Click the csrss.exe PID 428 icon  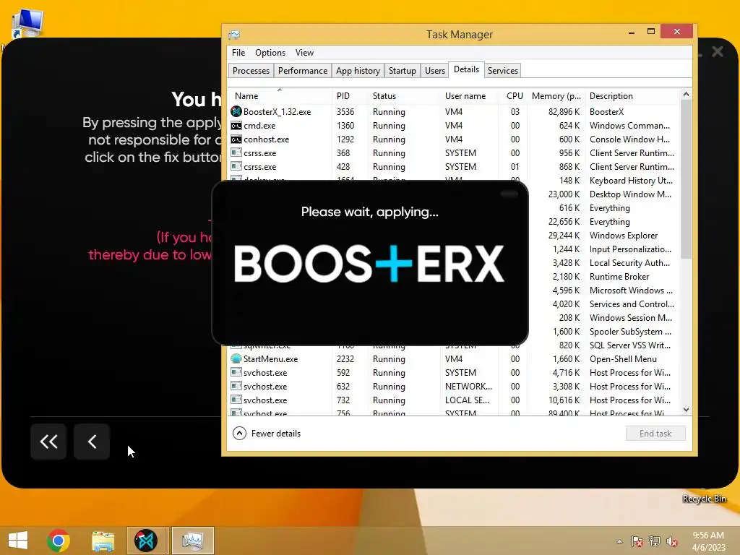point(236,167)
